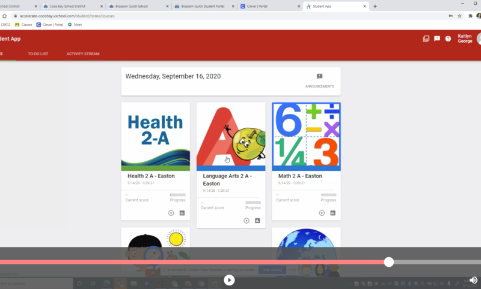Click the Health 2 A progress bar
Viewport: 481px width, 289px height.
177,195
